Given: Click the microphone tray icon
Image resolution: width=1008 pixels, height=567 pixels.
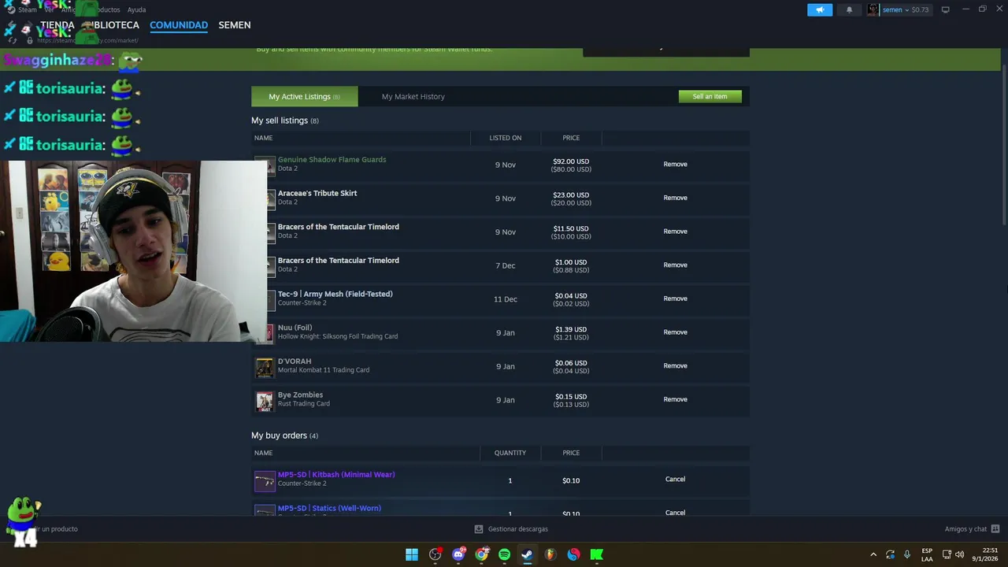Looking at the screenshot, I should click(x=907, y=554).
